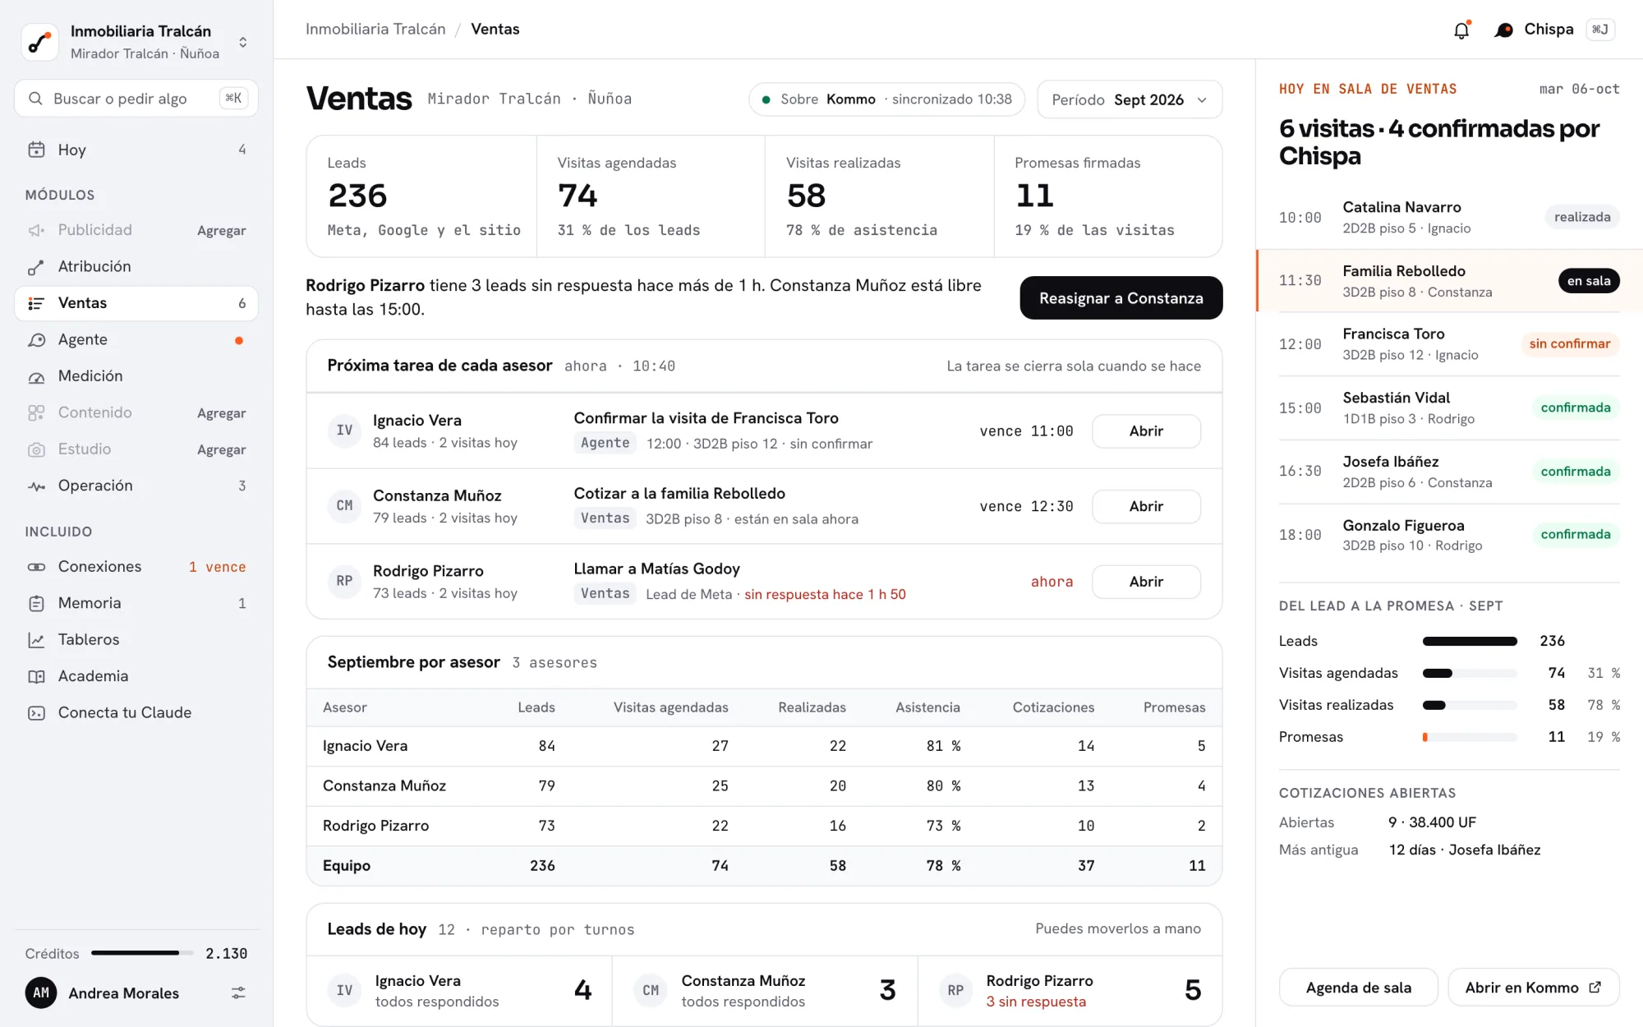The image size is (1643, 1027).
Task: Click the Créditos progress bar
Action: pos(142,953)
